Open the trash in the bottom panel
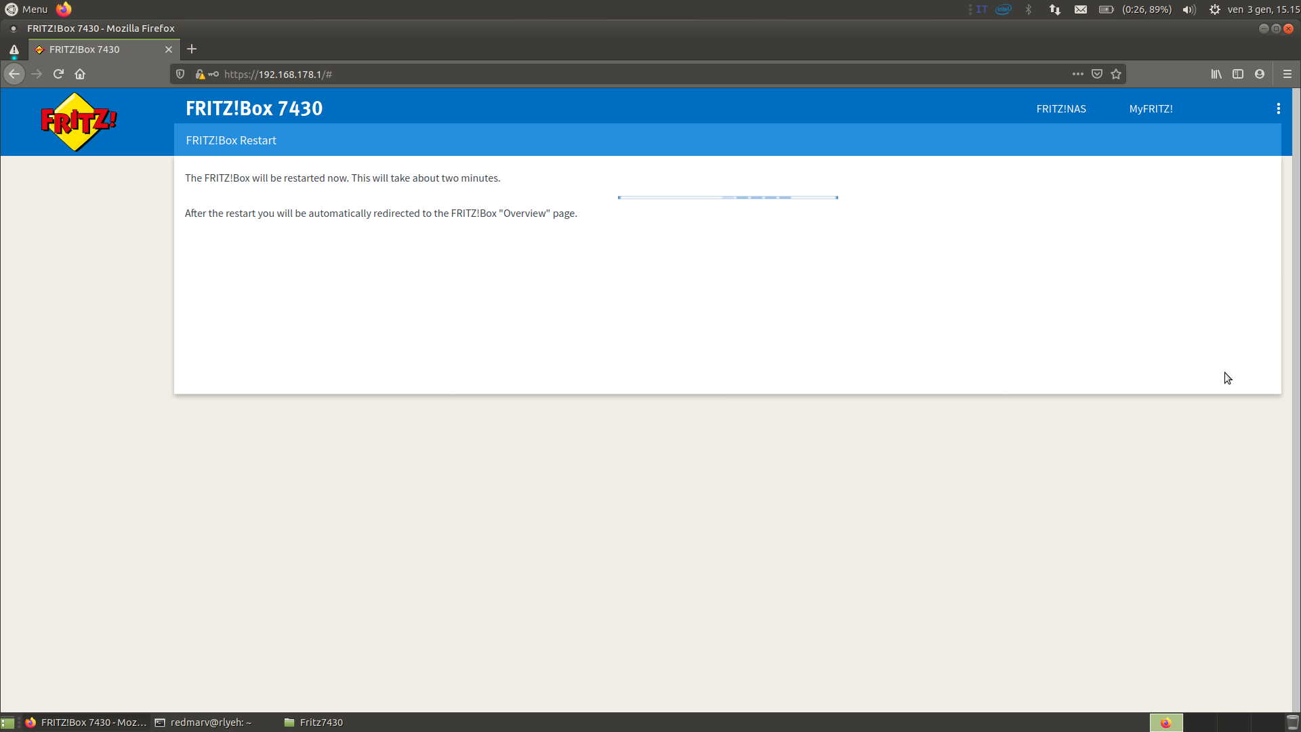Image resolution: width=1301 pixels, height=732 pixels. click(1293, 723)
